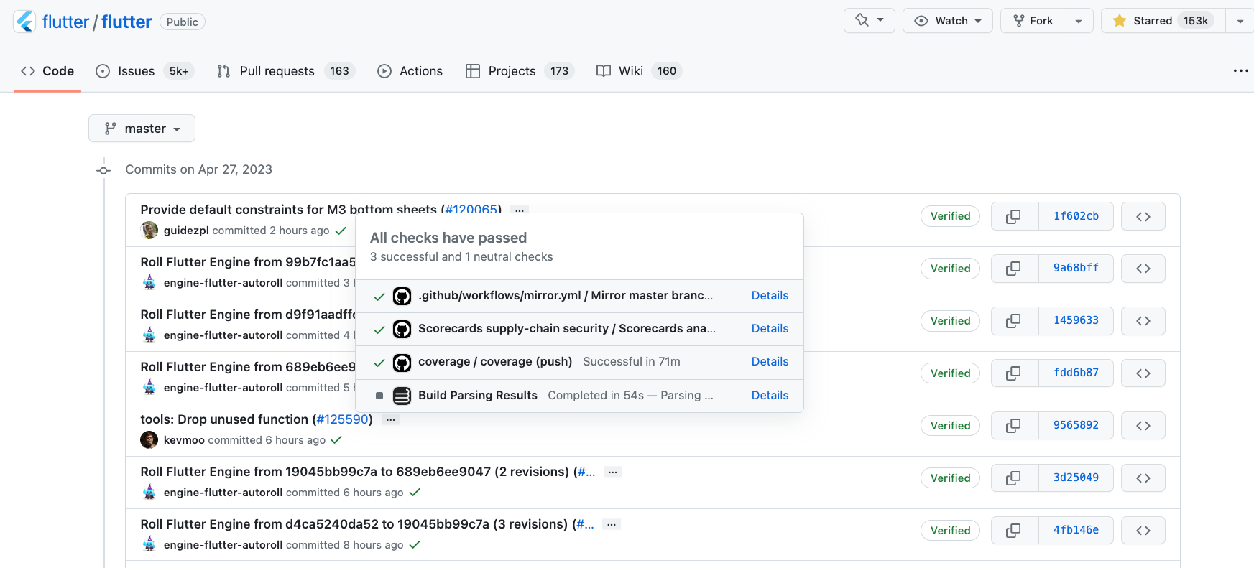Expand description of d4ca5240da52 to 19045bb99c7a commit
1254x568 pixels.
click(612, 524)
